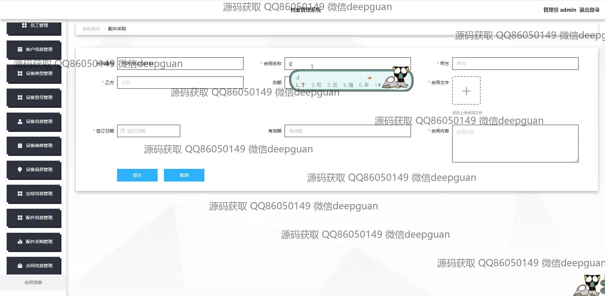Choose IME candidate 4.抽
Image resolution: width=605 pixels, height=296 pixels.
348,85
